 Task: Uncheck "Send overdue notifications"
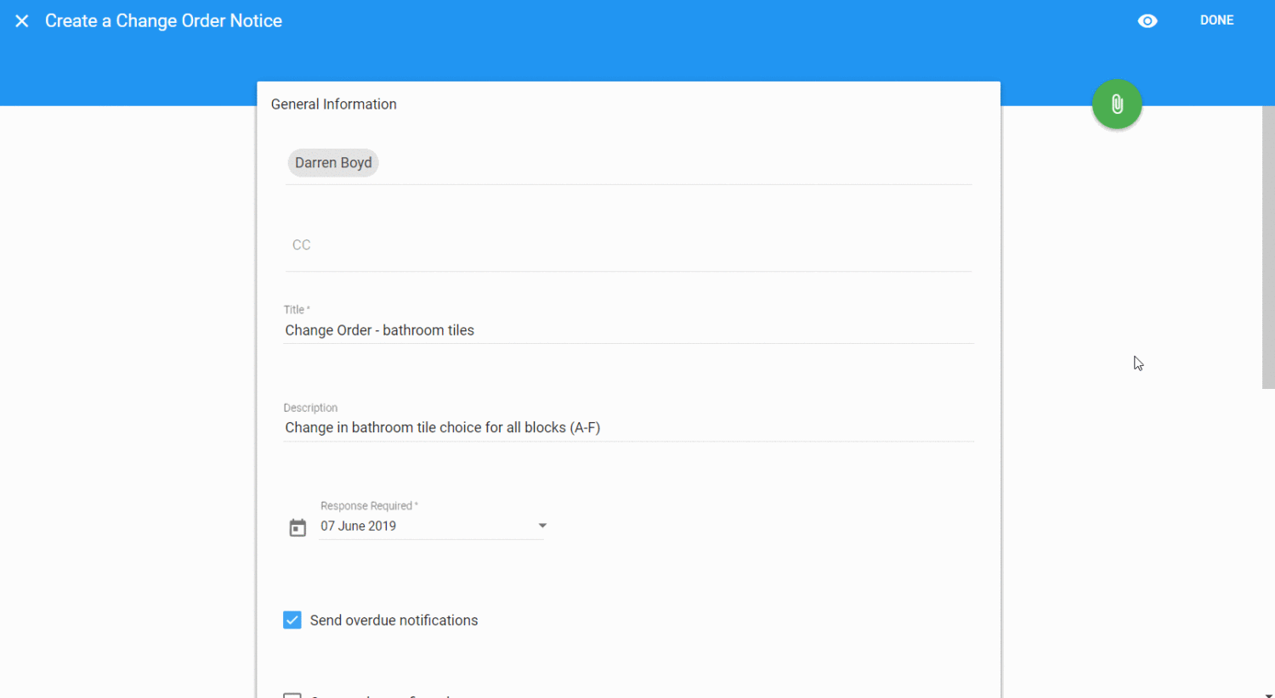[292, 620]
